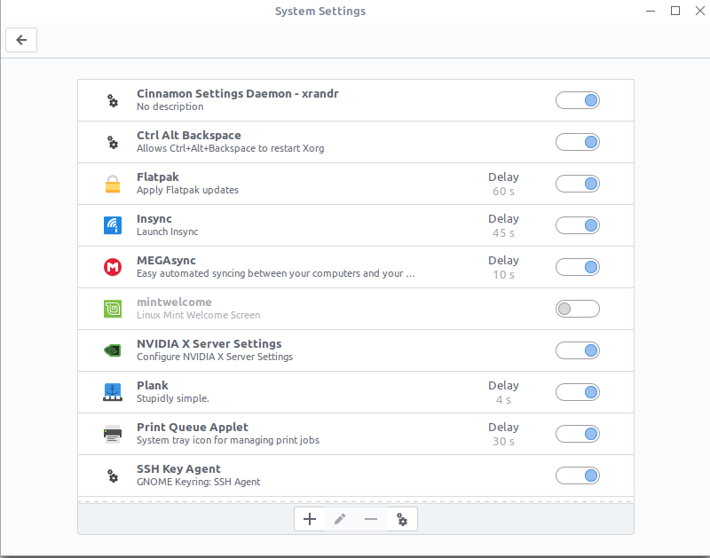Viewport: 710px width, 558px height.
Task: Go back using the arrow button
Action: 21,40
